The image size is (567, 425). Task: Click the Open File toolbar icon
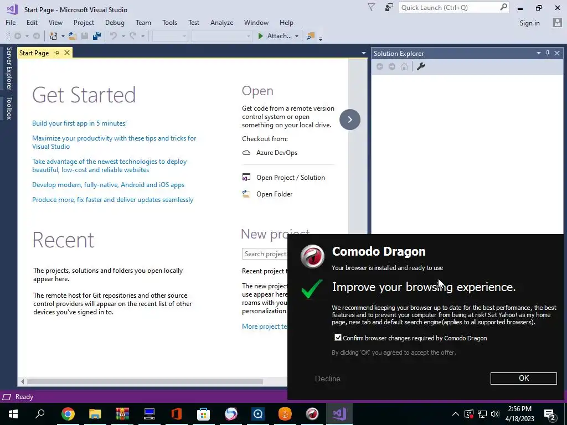coord(73,36)
